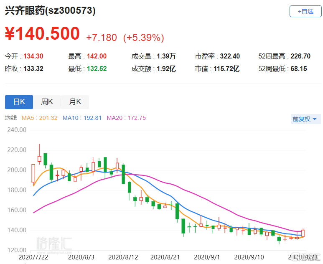Switch to the 周K weekly chart tab
The image size is (323, 264).
[47, 102]
